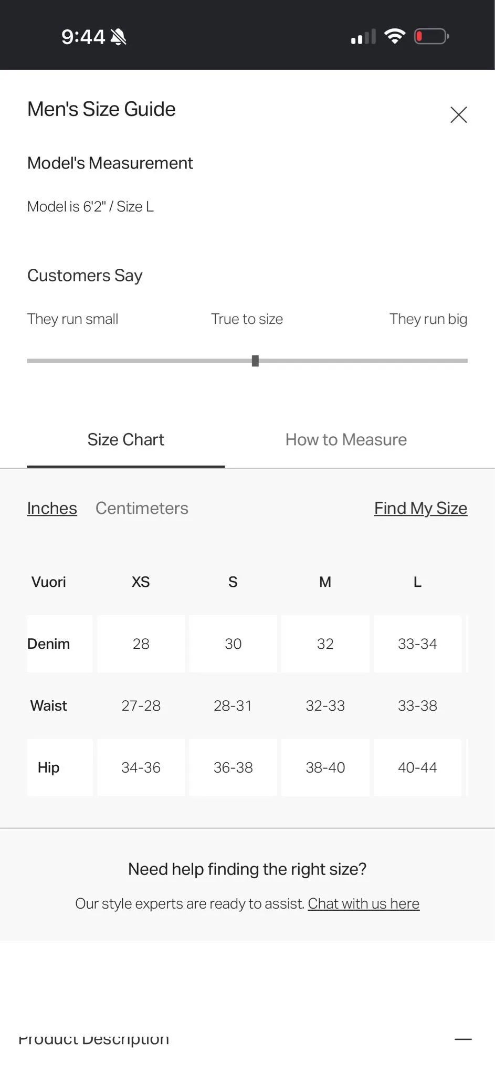The image size is (495, 1075).
Task: Tap the clock time in status bar
Action: 83,37
